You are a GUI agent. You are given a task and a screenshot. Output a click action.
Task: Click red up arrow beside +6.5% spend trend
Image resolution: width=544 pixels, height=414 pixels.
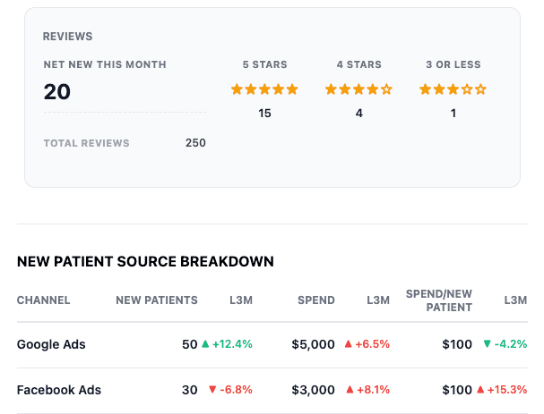point(347,344)
